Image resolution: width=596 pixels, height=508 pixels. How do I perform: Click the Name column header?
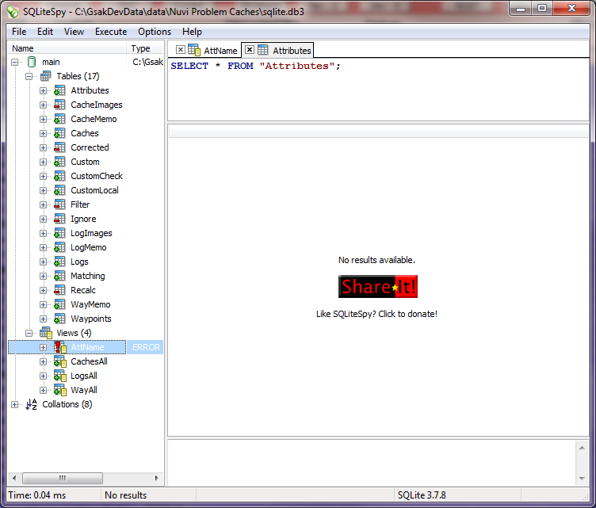(x=67, y=48)
